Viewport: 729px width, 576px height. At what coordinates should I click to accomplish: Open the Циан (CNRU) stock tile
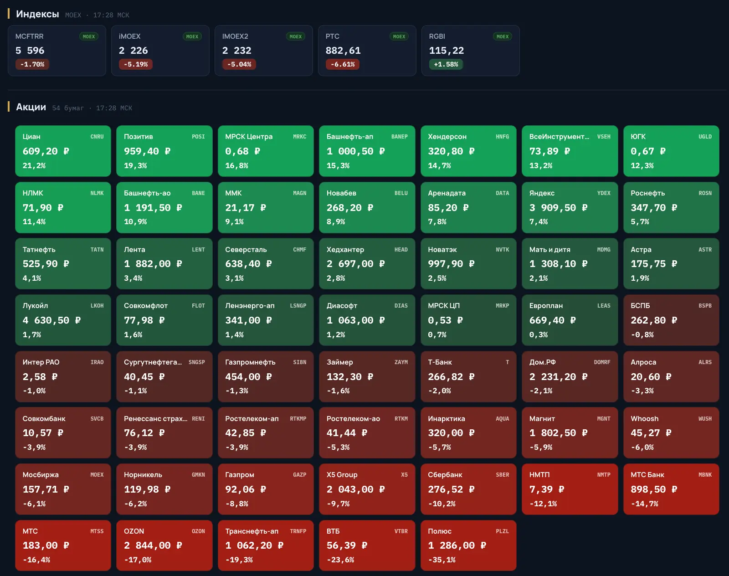tap(63, 151)
